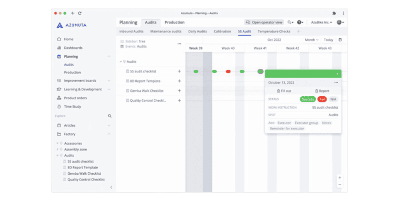Expand the Accessories tree node
The height and width of the screenshot is (209, 399).
58,143
